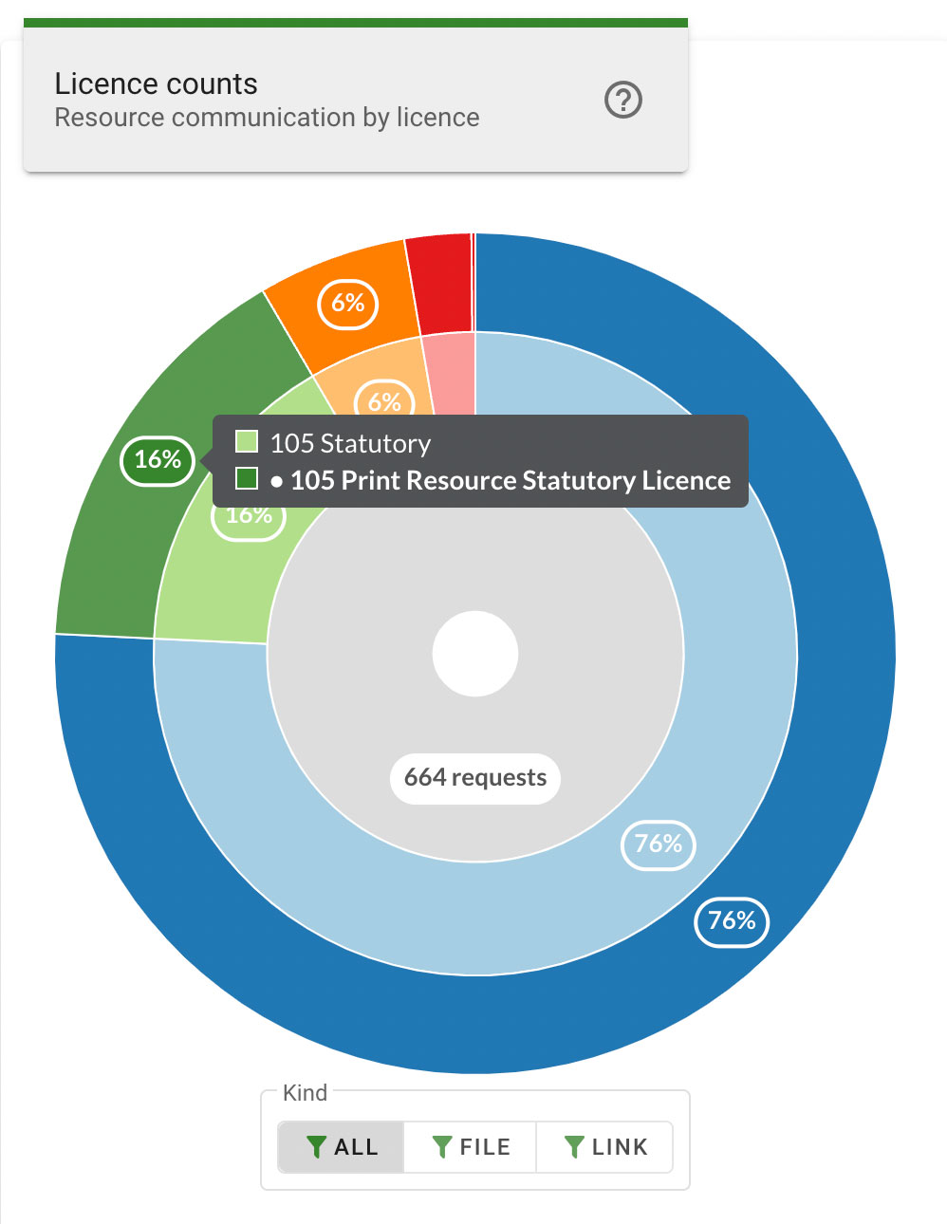Click the light green swatch beside 105 Statutory
947x1224 pixels.
click(x=248, y=440)
